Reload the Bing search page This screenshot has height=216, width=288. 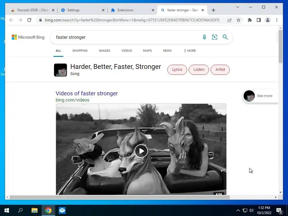[29, 20]
